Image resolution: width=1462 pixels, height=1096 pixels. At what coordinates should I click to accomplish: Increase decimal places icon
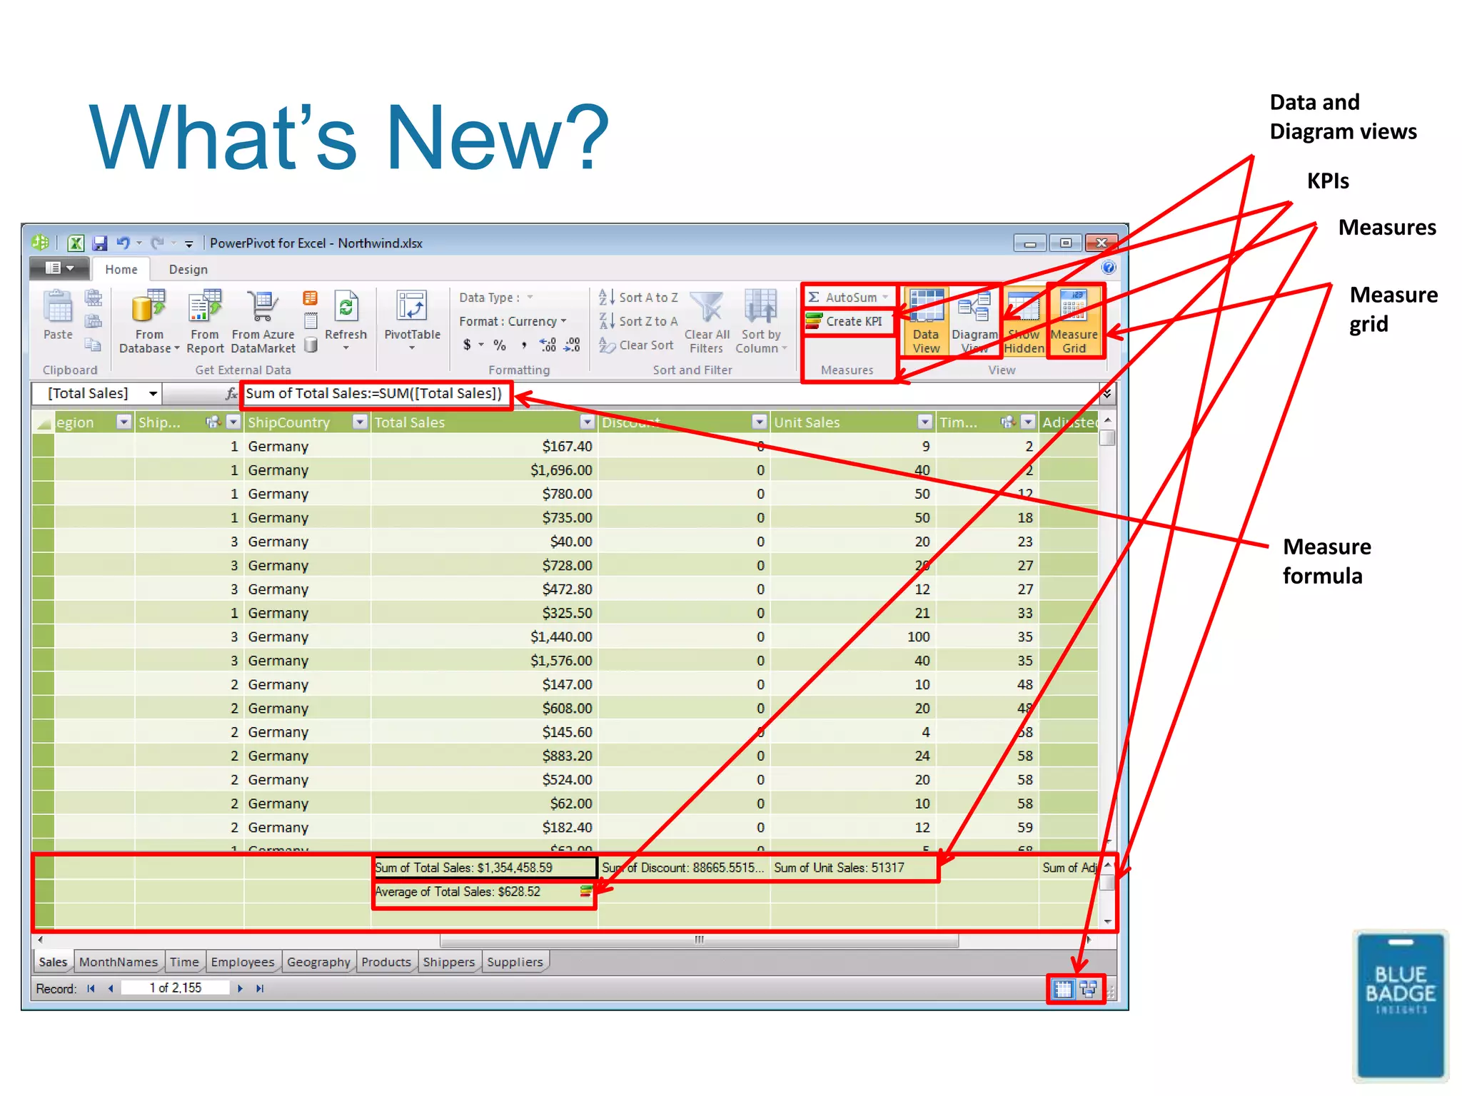point(548,345)
